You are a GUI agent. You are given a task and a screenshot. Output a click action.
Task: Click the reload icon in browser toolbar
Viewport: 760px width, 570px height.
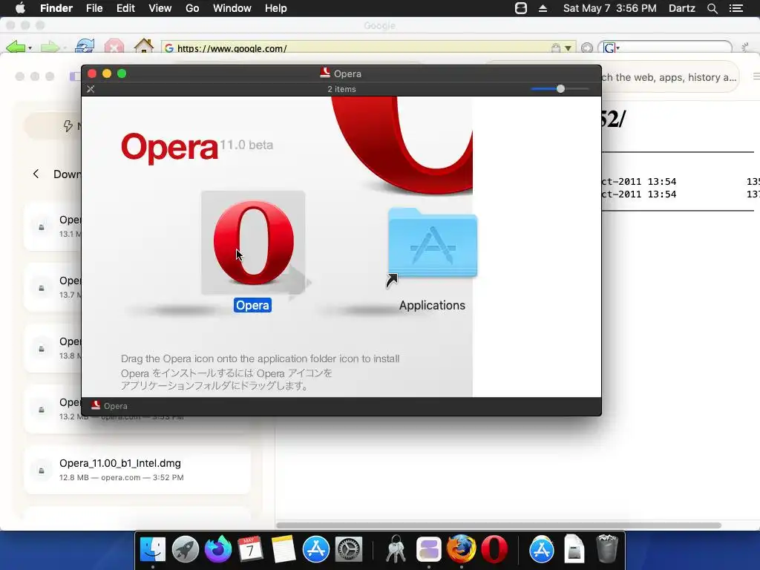point(85,47)
